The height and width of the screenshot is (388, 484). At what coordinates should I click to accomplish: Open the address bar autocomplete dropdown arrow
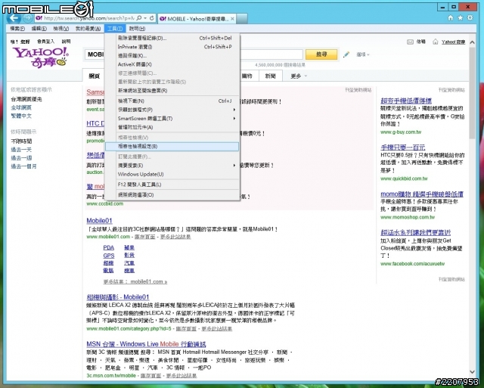(x=146, y=18)
